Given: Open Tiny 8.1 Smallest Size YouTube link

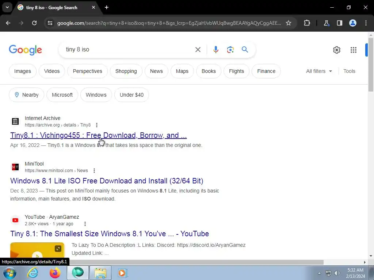Looking at the screenshot, I should [110, 234].
